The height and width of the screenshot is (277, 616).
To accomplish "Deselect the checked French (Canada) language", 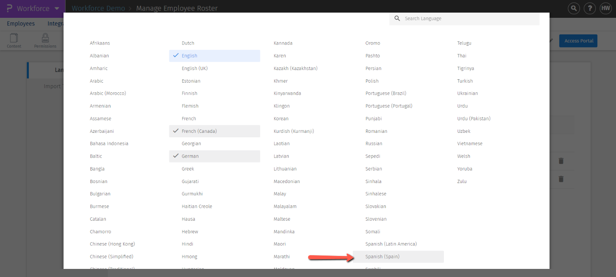I will (214, 131).
